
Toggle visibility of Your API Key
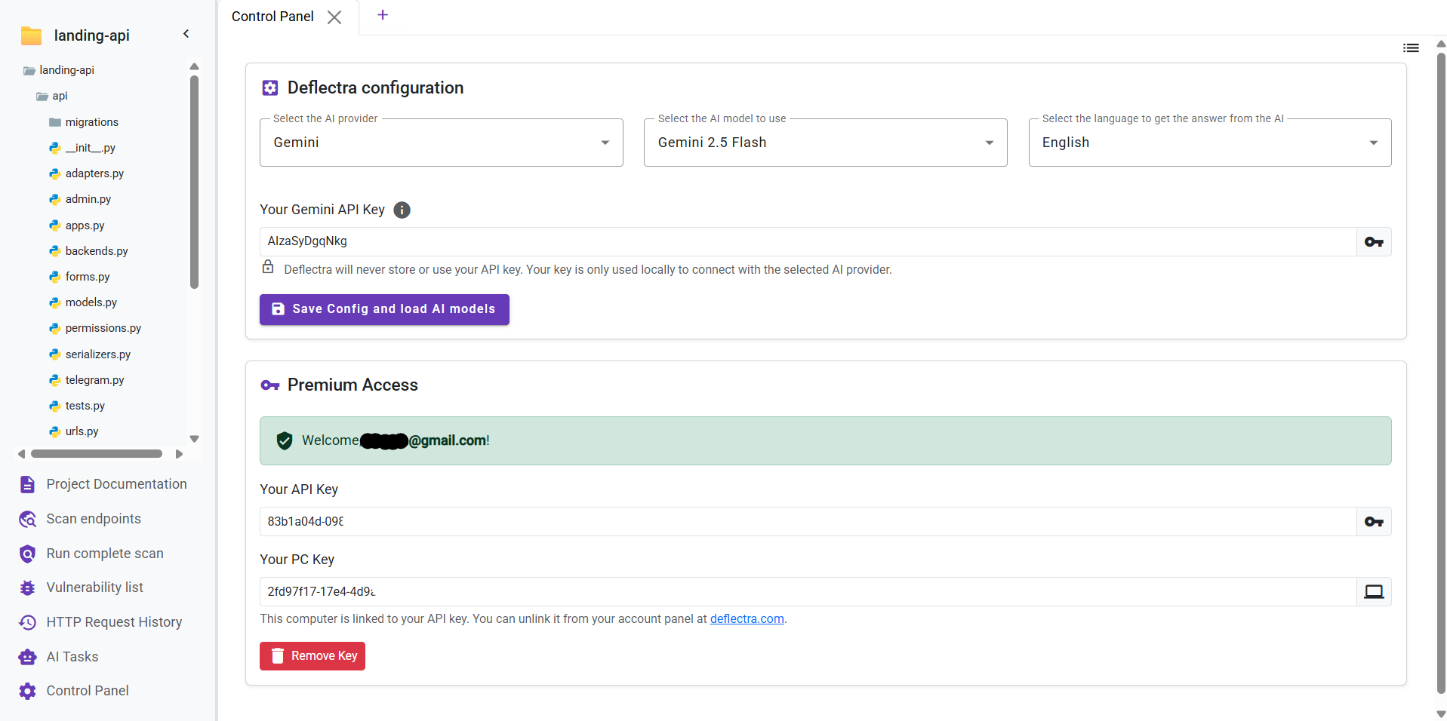click(x=1373, y=522)
